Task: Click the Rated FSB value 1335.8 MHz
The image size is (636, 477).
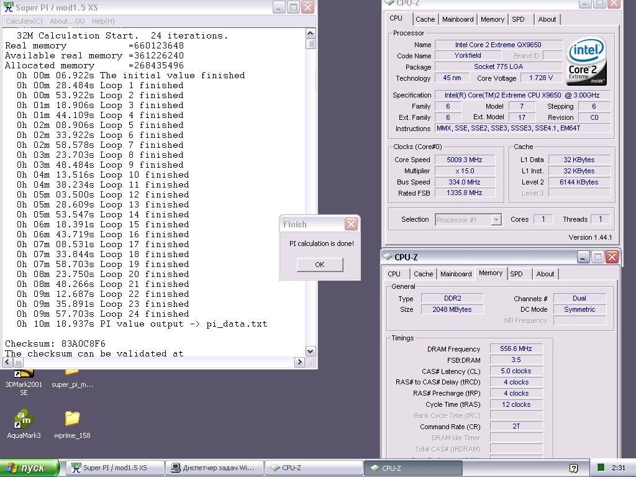Action: tap(465, 193)
